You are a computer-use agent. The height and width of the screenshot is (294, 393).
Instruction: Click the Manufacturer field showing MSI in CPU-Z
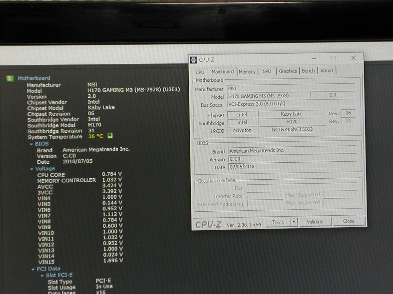click(291, 88)
